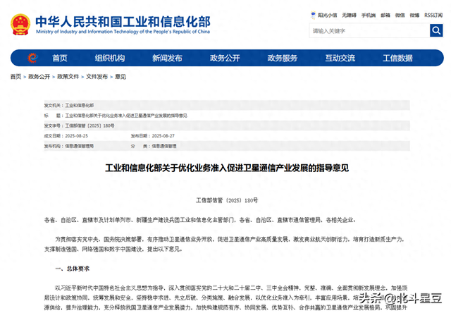Click the 阳光小信 mascot icon

pos(313,15)
